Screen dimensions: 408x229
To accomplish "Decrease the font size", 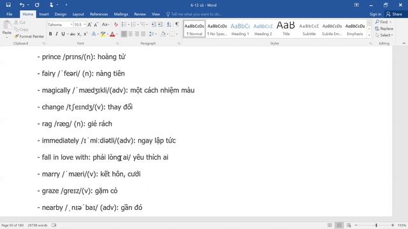I will point(96,25).
